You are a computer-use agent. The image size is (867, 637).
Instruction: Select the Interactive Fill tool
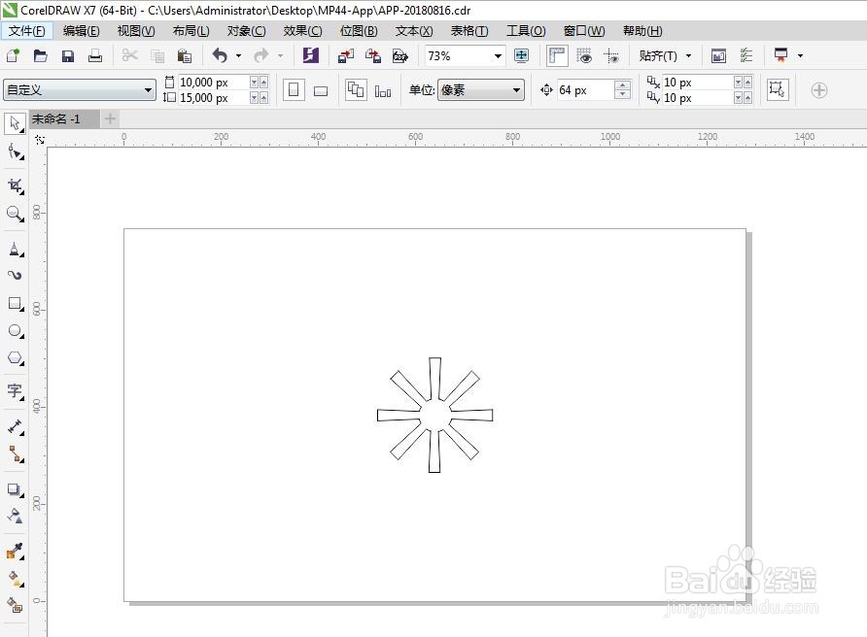pyautogui.click(x=15, y=579)
